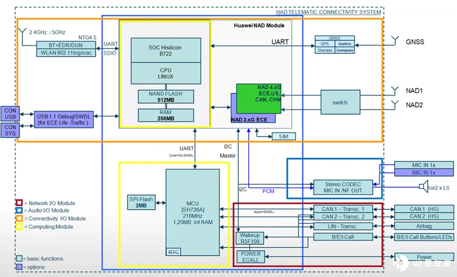
Task: Click the struck-through Compass cell
Action: (x=345, y=50)
